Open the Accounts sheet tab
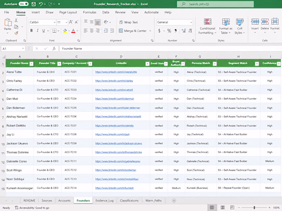 (x=64, y=201)
